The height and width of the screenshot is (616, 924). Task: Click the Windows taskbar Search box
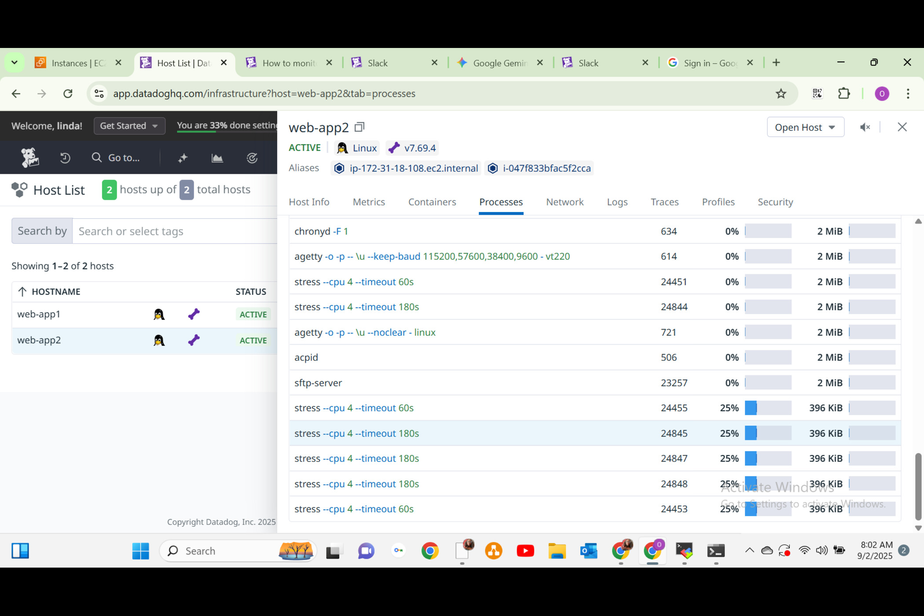238,551
